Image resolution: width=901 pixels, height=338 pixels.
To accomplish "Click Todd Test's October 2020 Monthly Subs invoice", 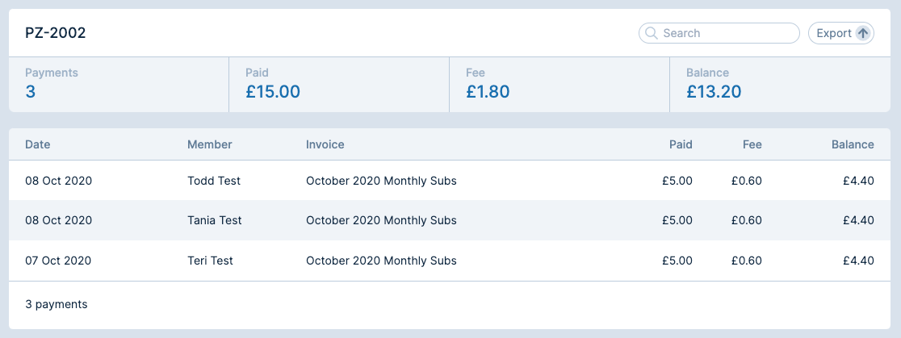I will 381,181.
